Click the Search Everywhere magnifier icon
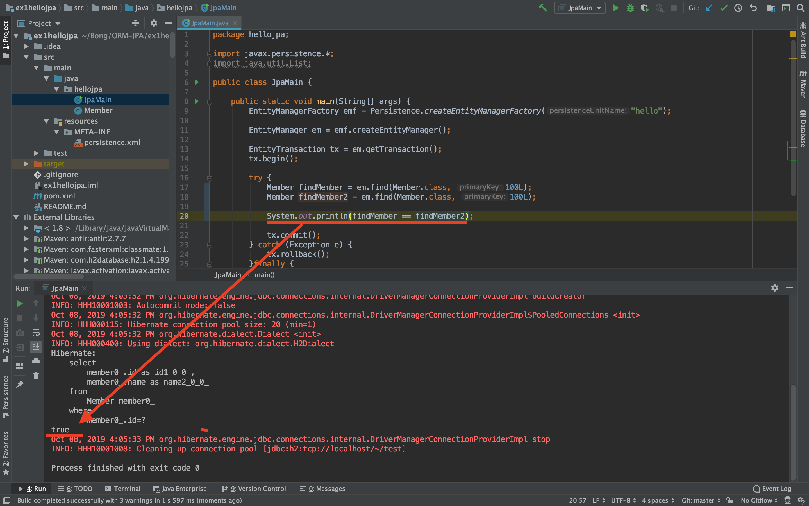The image size is (809, 506). [801, 8]
